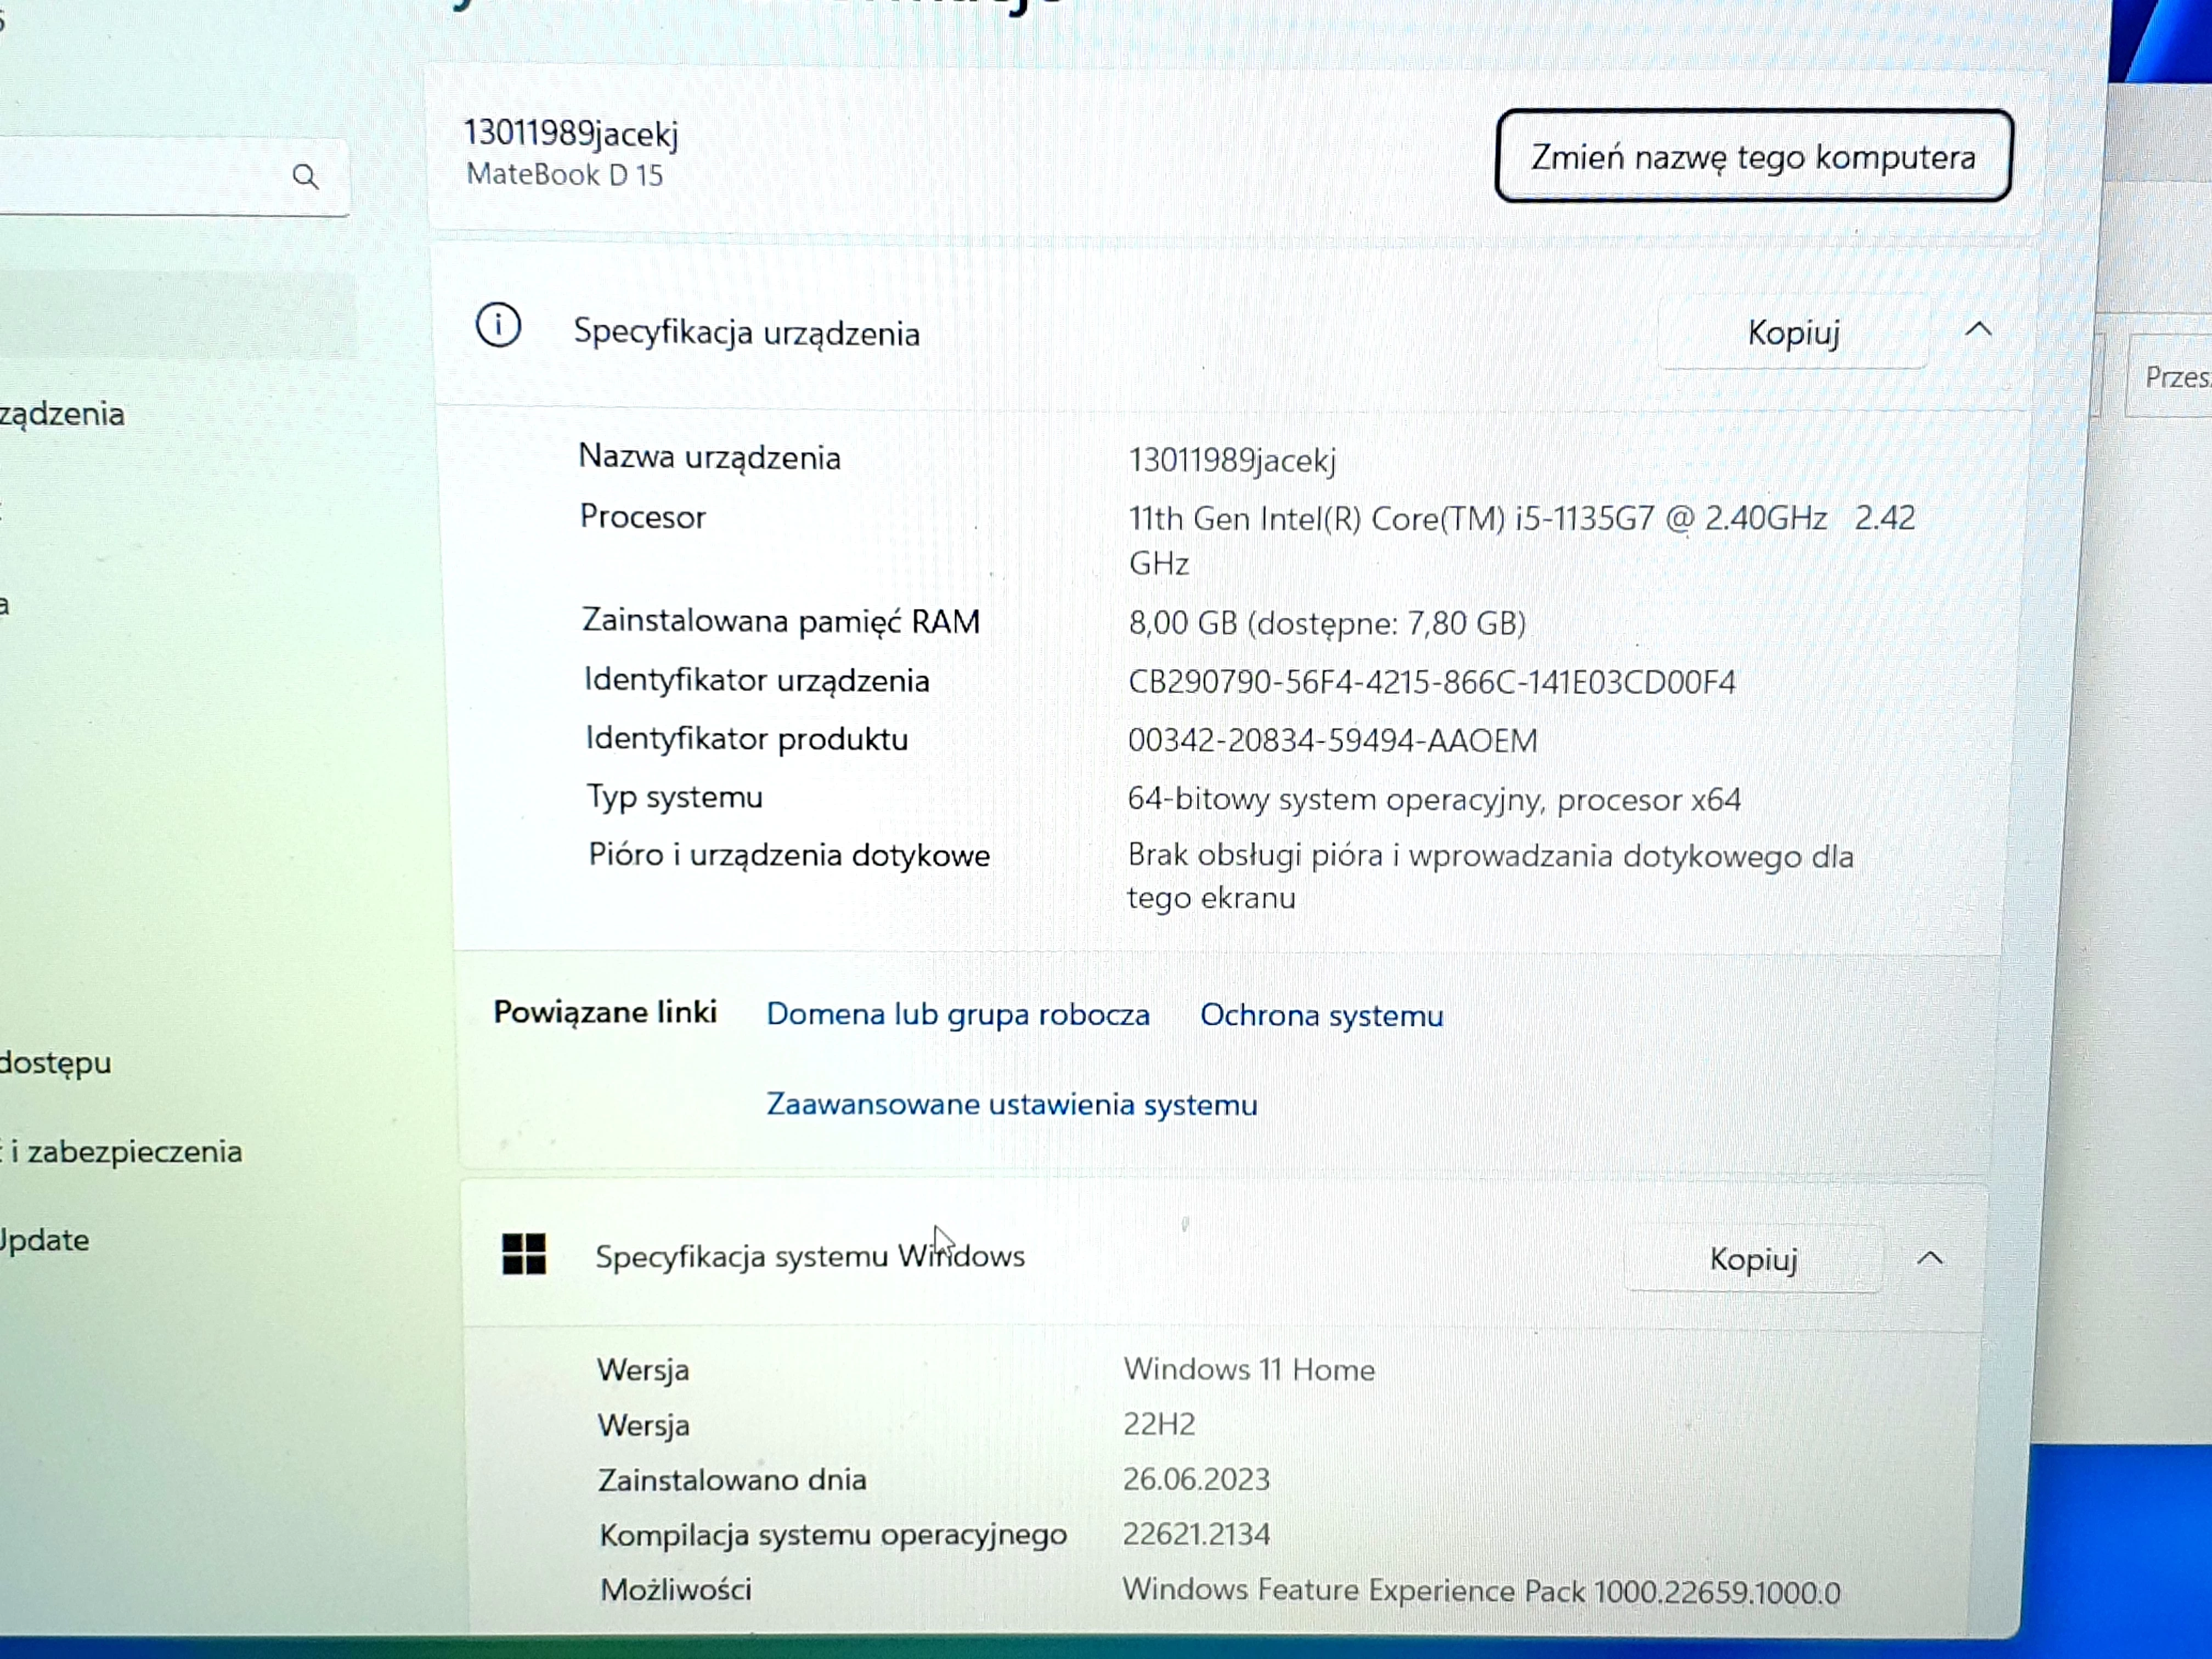Viewport: 2212px width, 1659px height.
Task: Click Zmień nazwę tego komputera button
Action: tap(1753, 157)
